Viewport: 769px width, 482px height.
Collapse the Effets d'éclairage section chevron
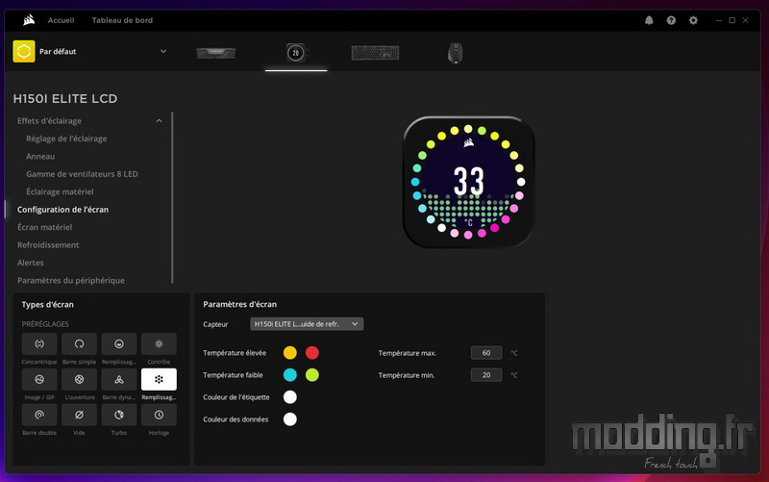159,121
